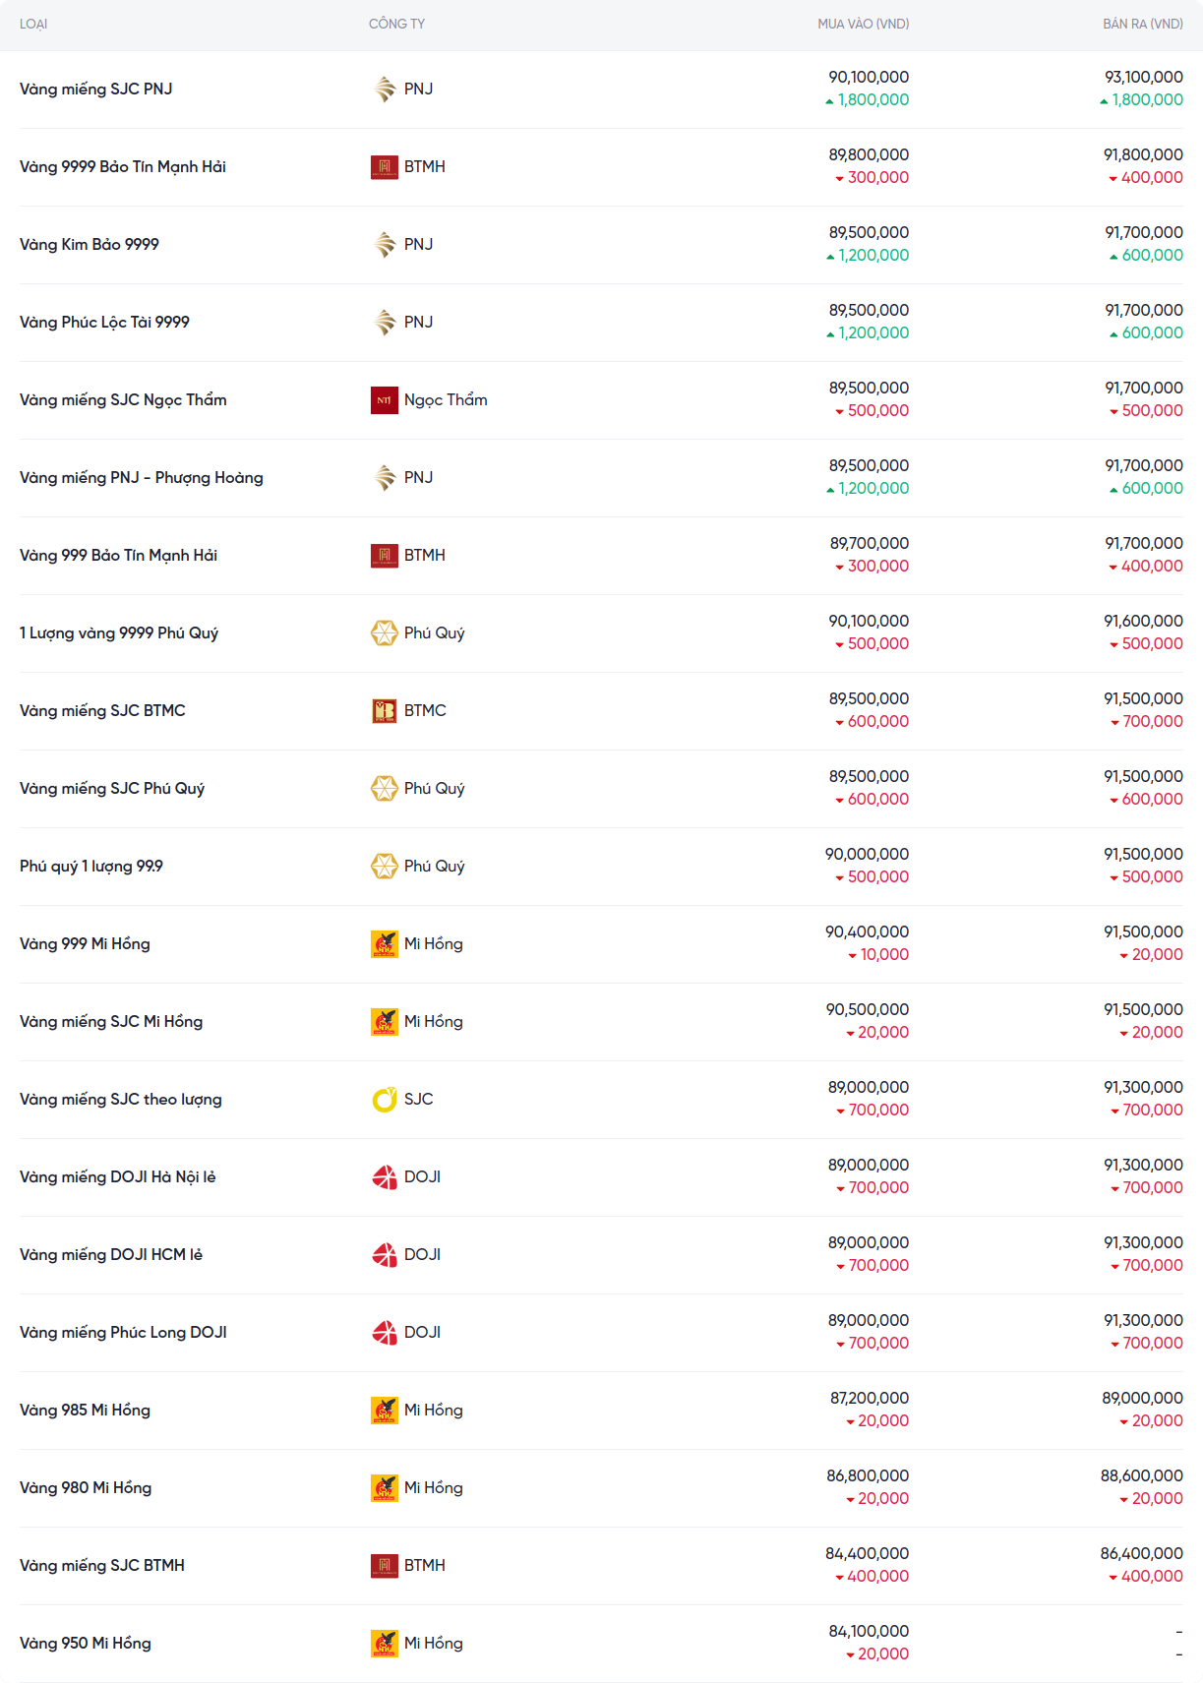1203x1683 pixels.
Task: Click the SJC company ring logo
Action: (x=385, y=1100)
